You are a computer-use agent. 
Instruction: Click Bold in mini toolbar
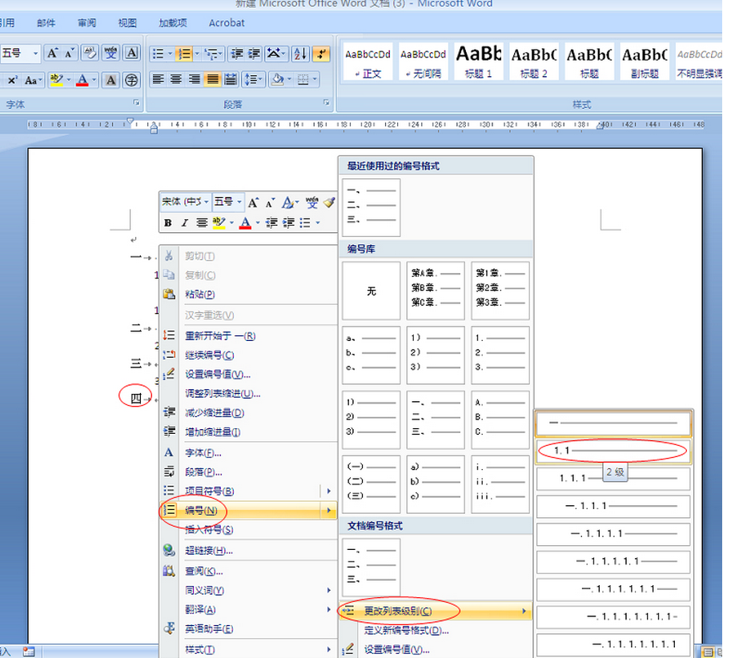[168, 223]
